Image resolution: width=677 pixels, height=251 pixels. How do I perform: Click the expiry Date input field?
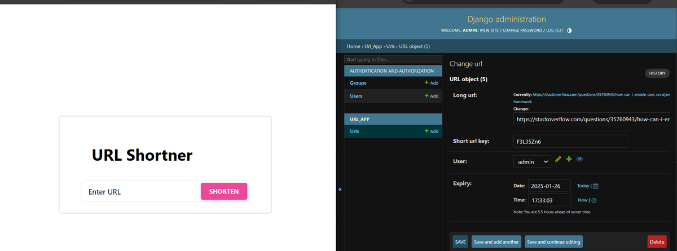pos(549,186)
